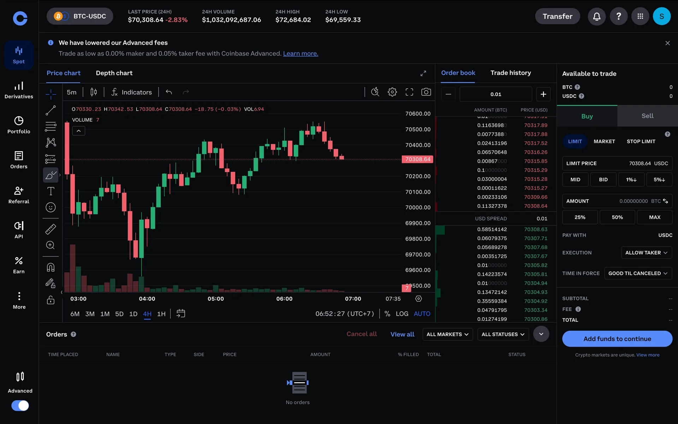Open the All Markets filter dropdown
Screen dimensions: 678x424
(x=447, y=334)
